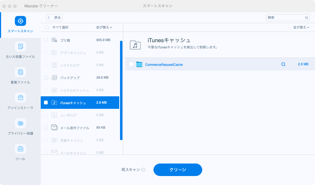
Task: Click the 写真キャッシュ category icon
Action: [x=54, y=140]
